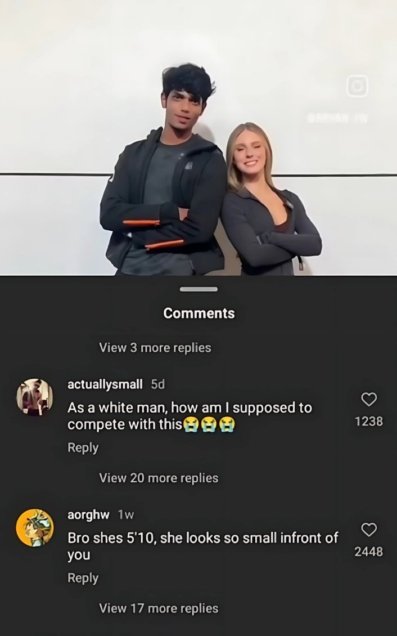Open the aorghw username link
Screen dimensions: 397x636
click(88, 514)
